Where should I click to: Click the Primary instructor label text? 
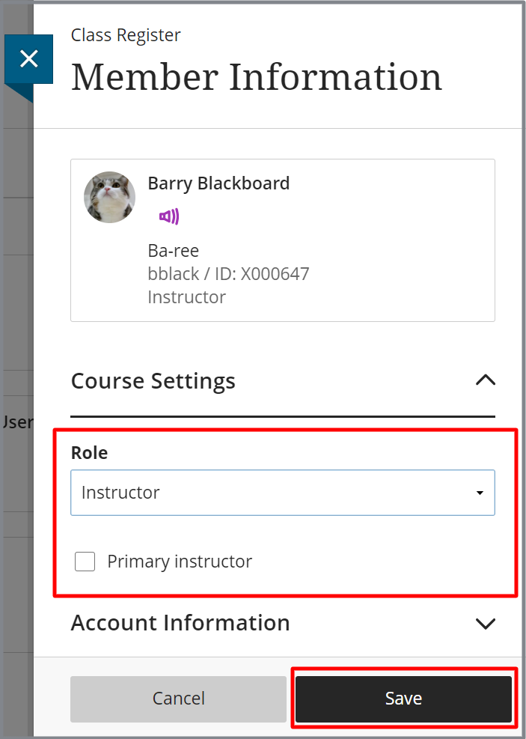pyautogui.click(x=180, y=562)
